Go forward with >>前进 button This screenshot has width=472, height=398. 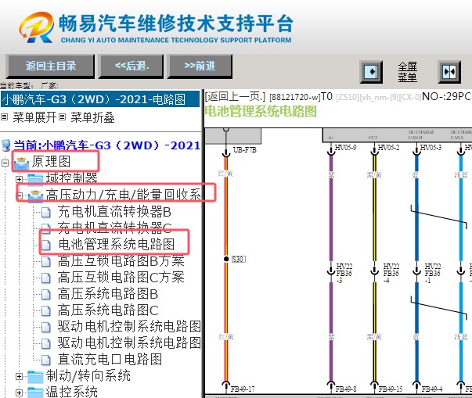[x=200, y=66]
